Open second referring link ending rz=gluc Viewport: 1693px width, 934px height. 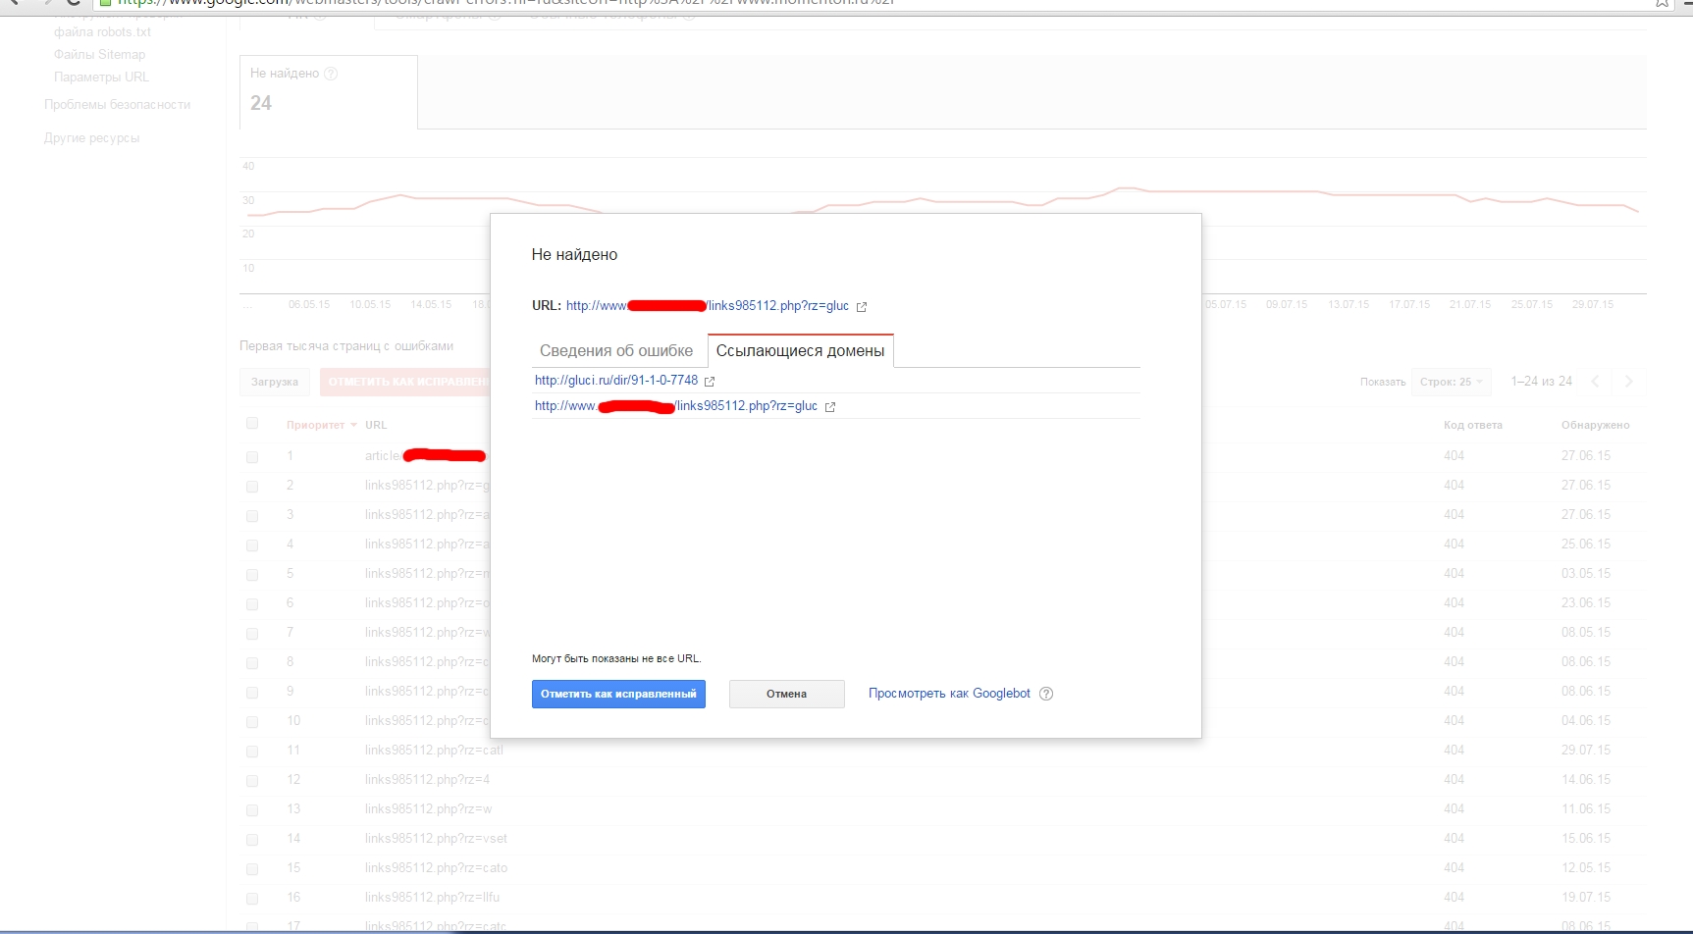point(676,406)
